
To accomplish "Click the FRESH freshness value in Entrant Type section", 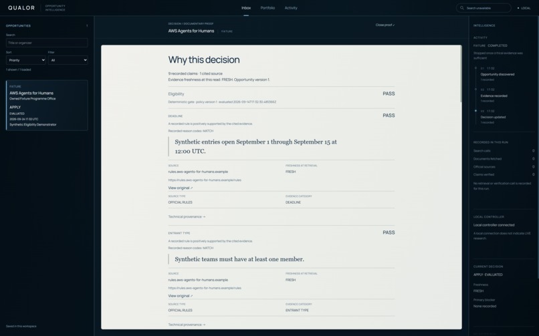I will [290, 280].
